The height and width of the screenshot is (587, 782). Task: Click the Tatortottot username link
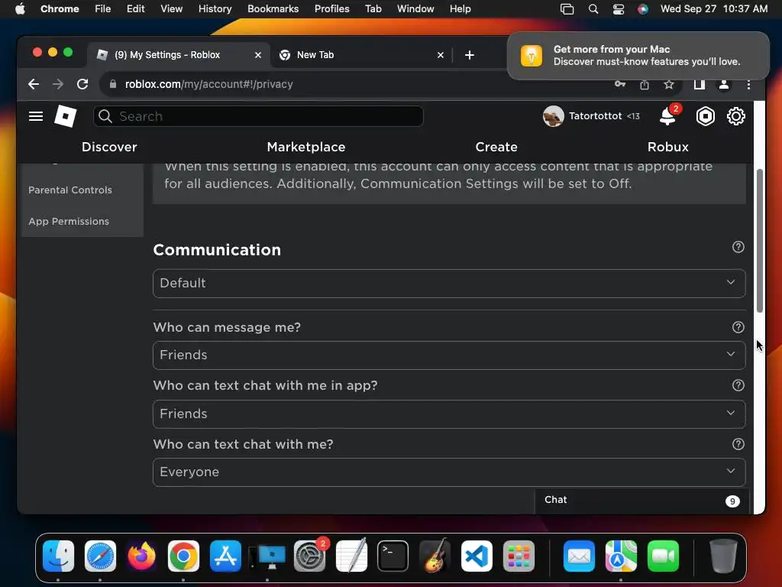coord(596,116)
